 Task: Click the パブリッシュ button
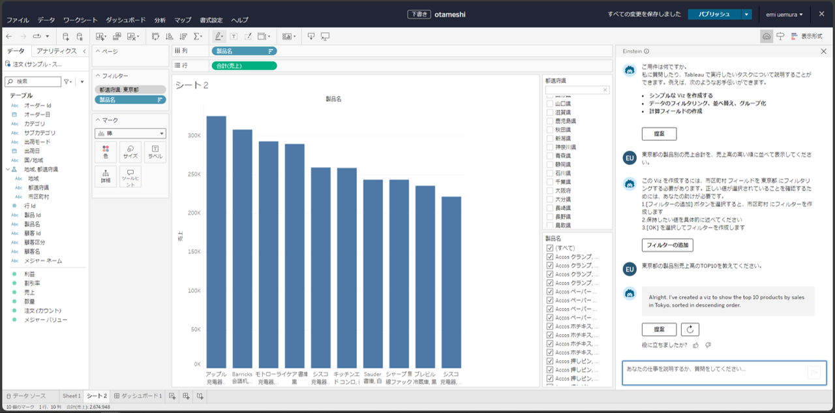point(714,14)
